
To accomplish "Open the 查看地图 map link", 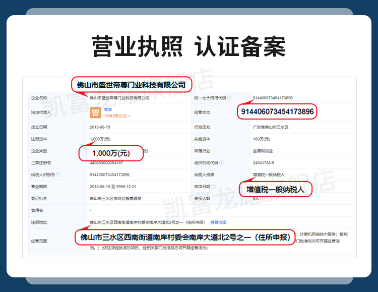I will tap(218, 222).
